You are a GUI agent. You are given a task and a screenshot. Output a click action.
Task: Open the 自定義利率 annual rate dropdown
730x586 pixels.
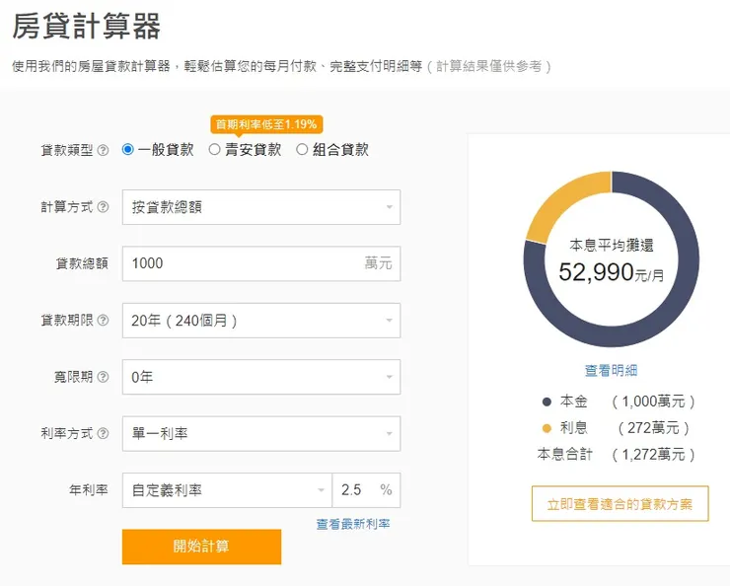tap(227, 489)
